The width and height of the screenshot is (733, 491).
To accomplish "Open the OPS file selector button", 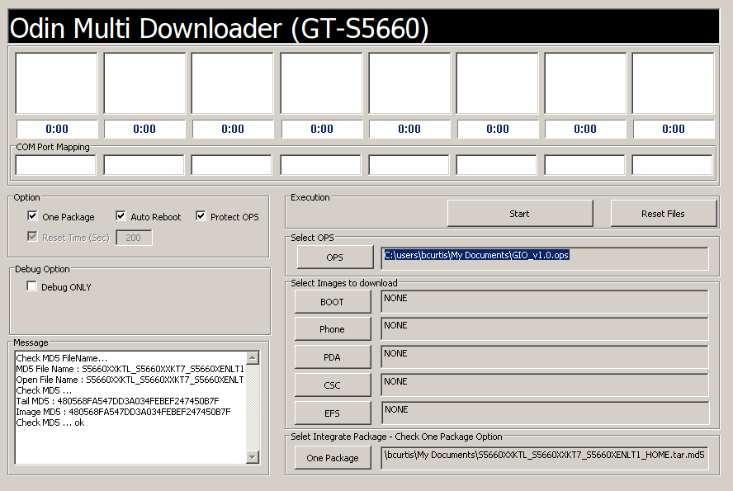I will click(x=333, y=257).
